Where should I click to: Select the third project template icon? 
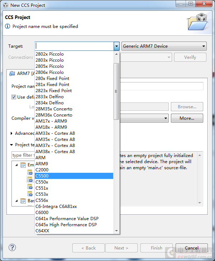coord(30,186)
